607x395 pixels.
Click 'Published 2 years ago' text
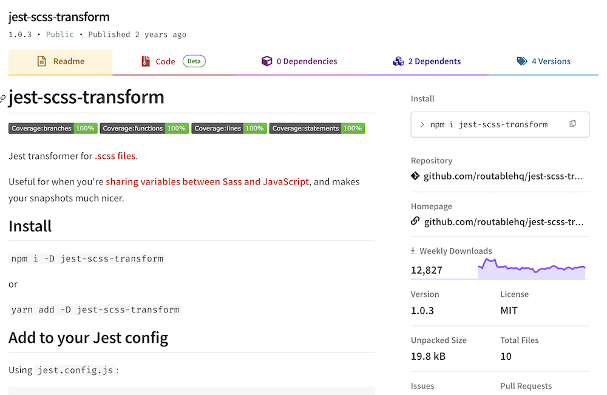click(137, 35)
